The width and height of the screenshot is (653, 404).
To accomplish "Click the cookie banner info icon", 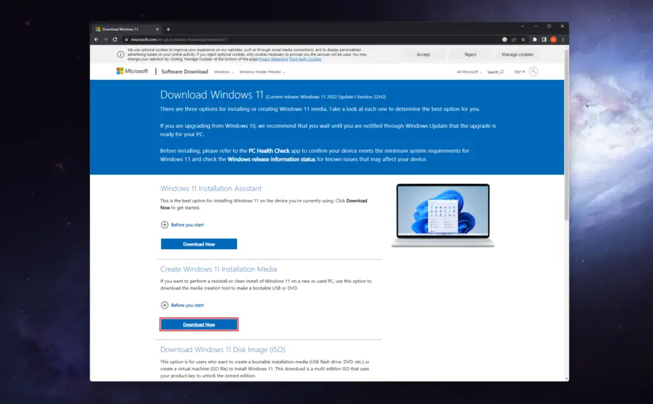I will 121,54.
